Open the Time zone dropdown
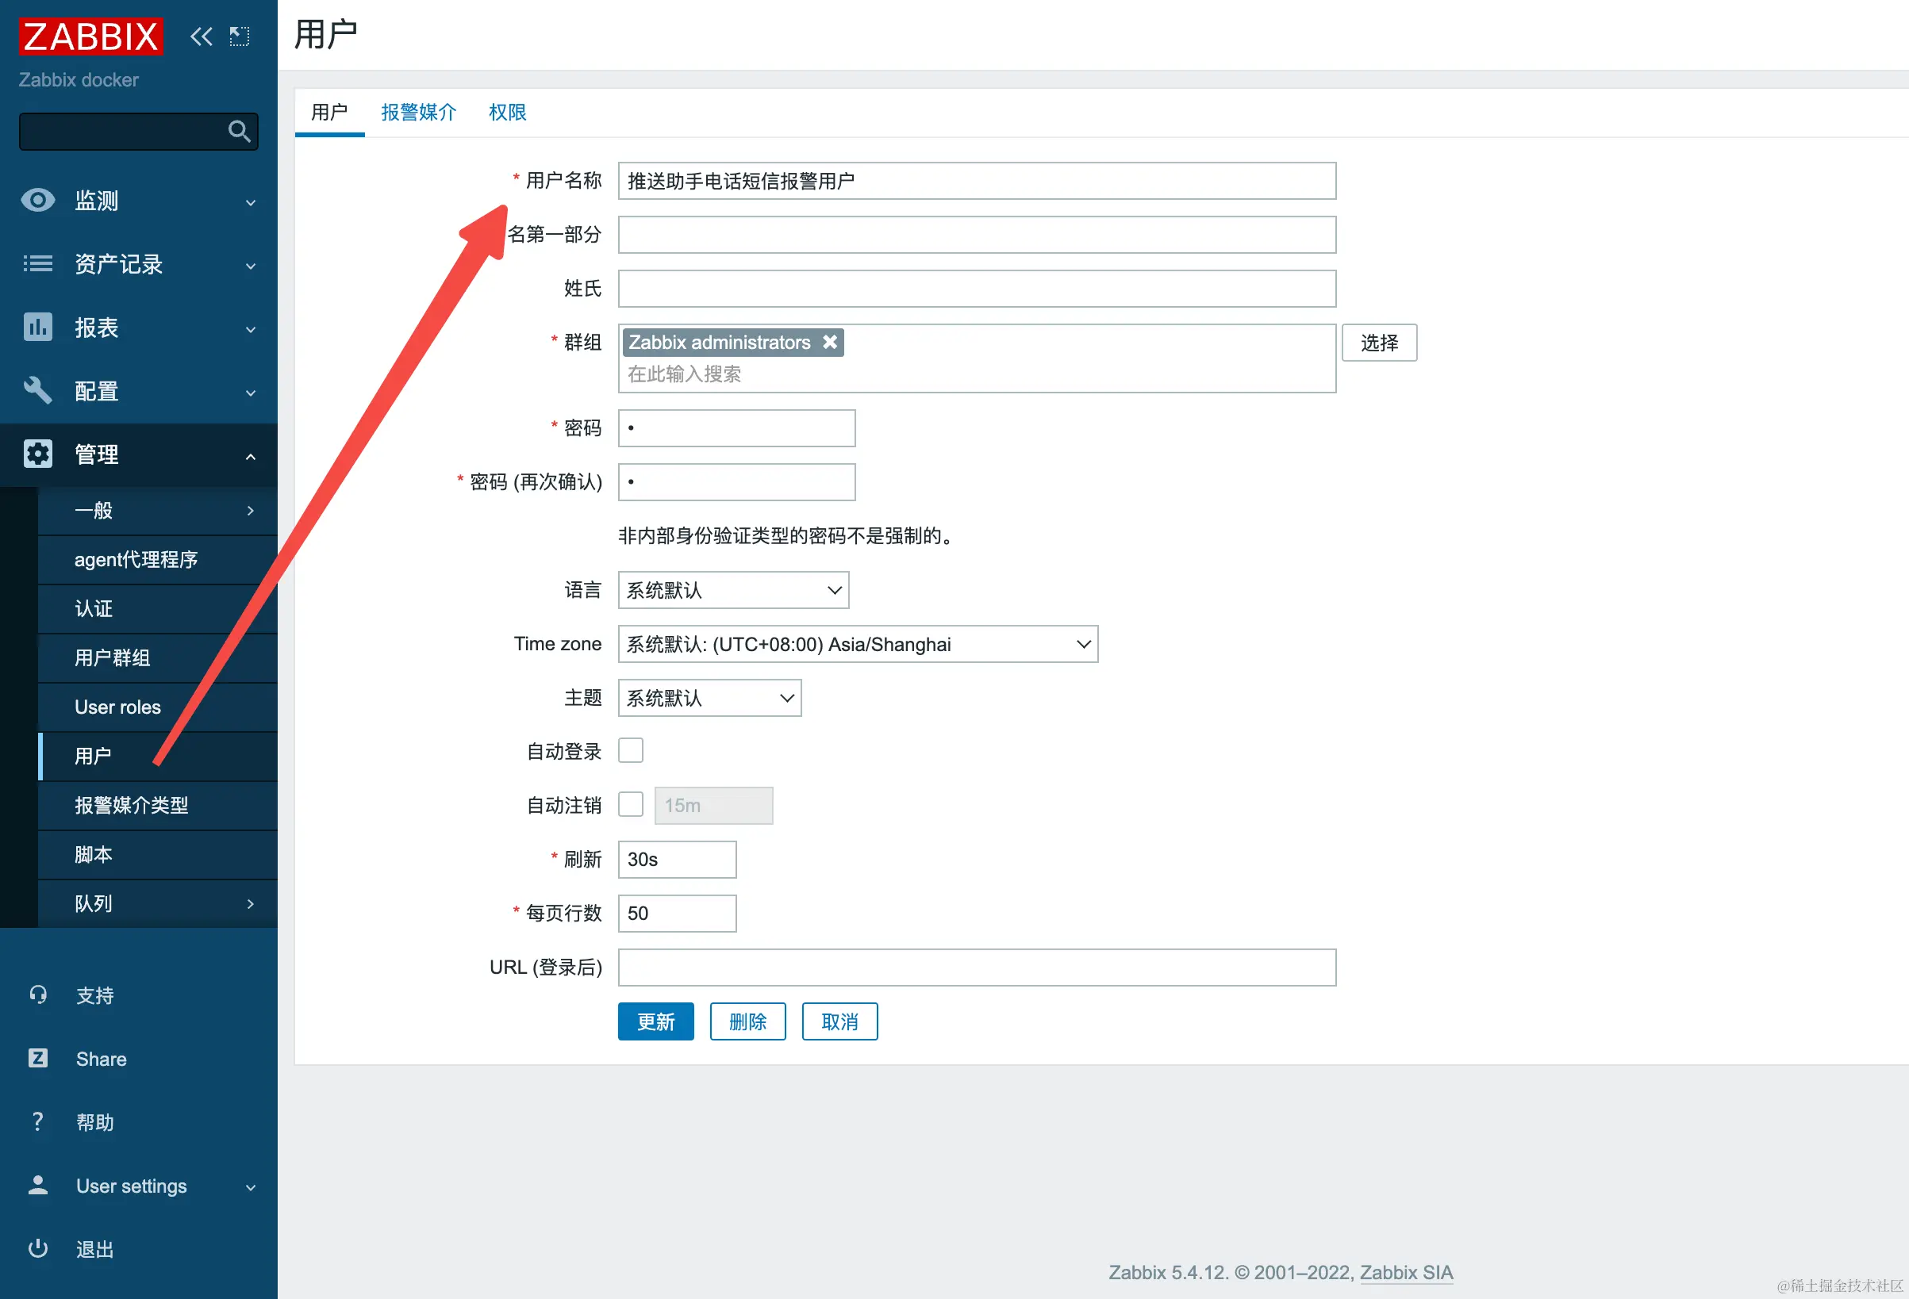Viewport: 1909px width, 1299px height. pos(857,645)
